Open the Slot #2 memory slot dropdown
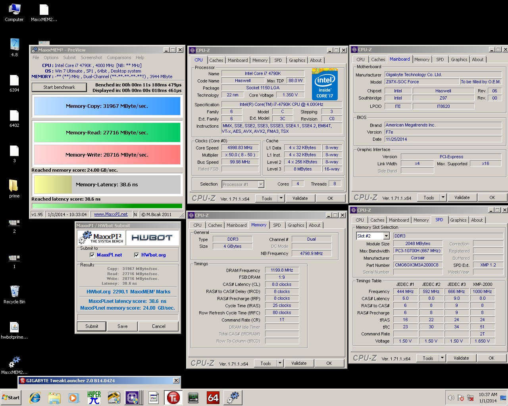 pyautogui.click(x=386, y=236)
